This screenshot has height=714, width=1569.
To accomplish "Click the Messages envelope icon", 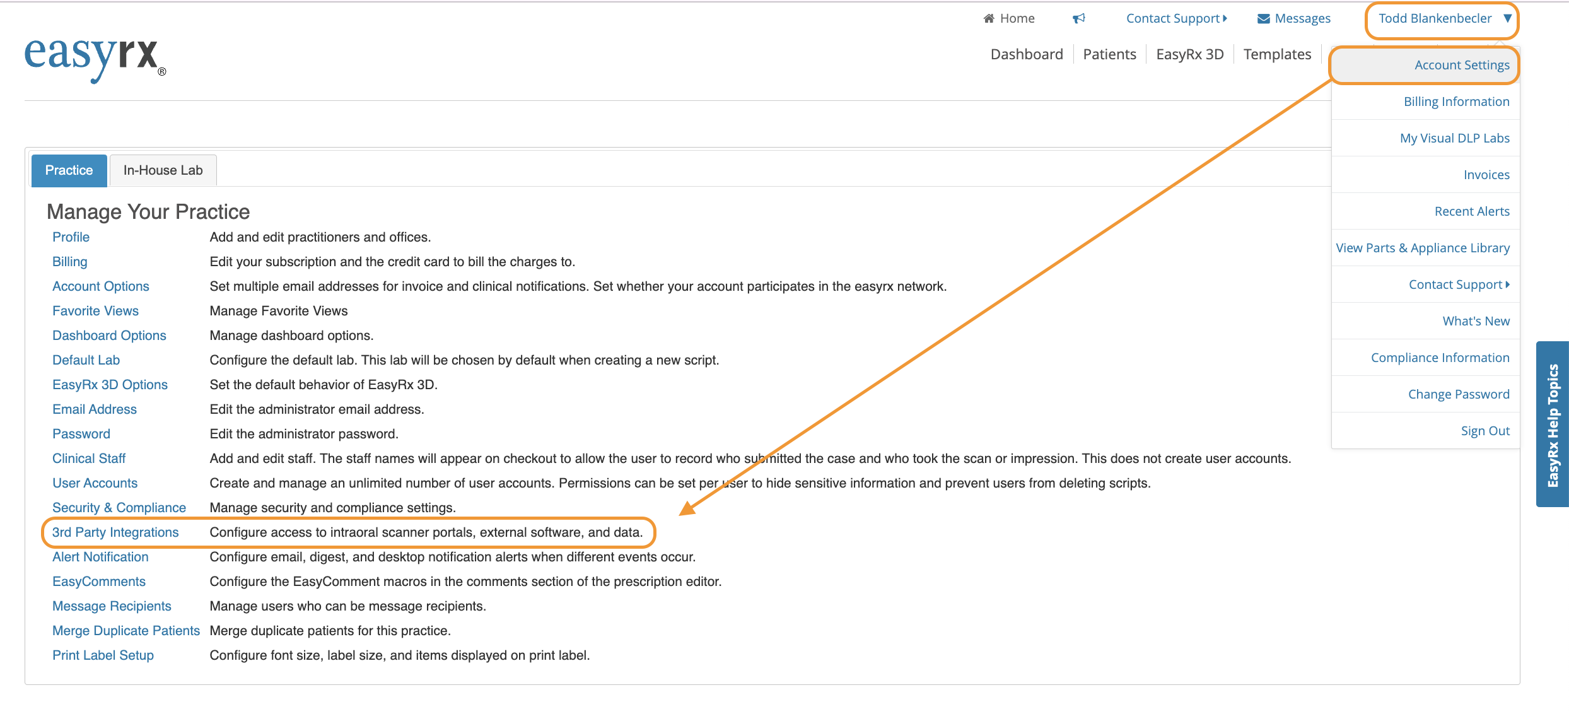I will pos(1264,19).
